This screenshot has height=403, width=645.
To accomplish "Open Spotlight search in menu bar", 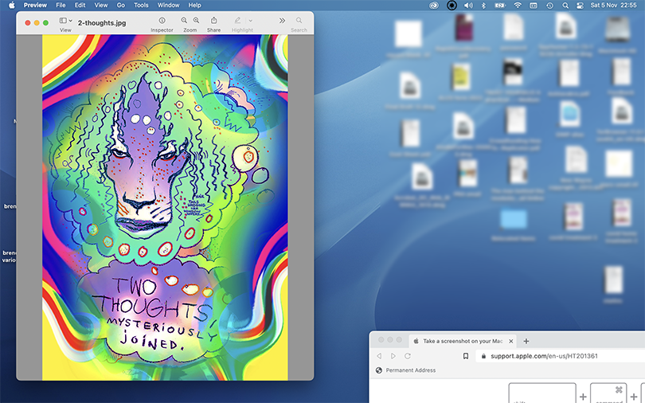I will (x=565, y=6).
